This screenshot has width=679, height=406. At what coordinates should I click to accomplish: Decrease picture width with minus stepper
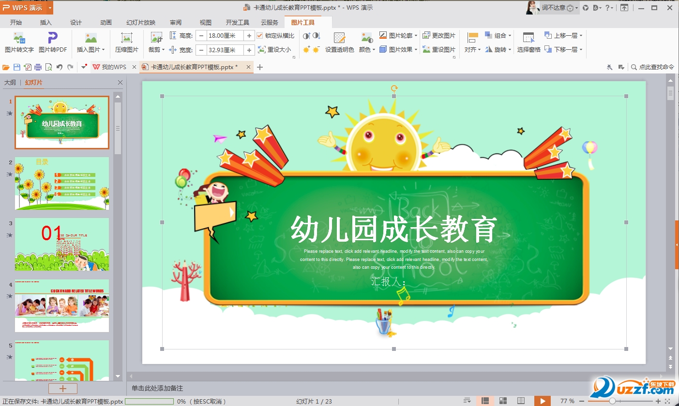click(x=201, y=50)
